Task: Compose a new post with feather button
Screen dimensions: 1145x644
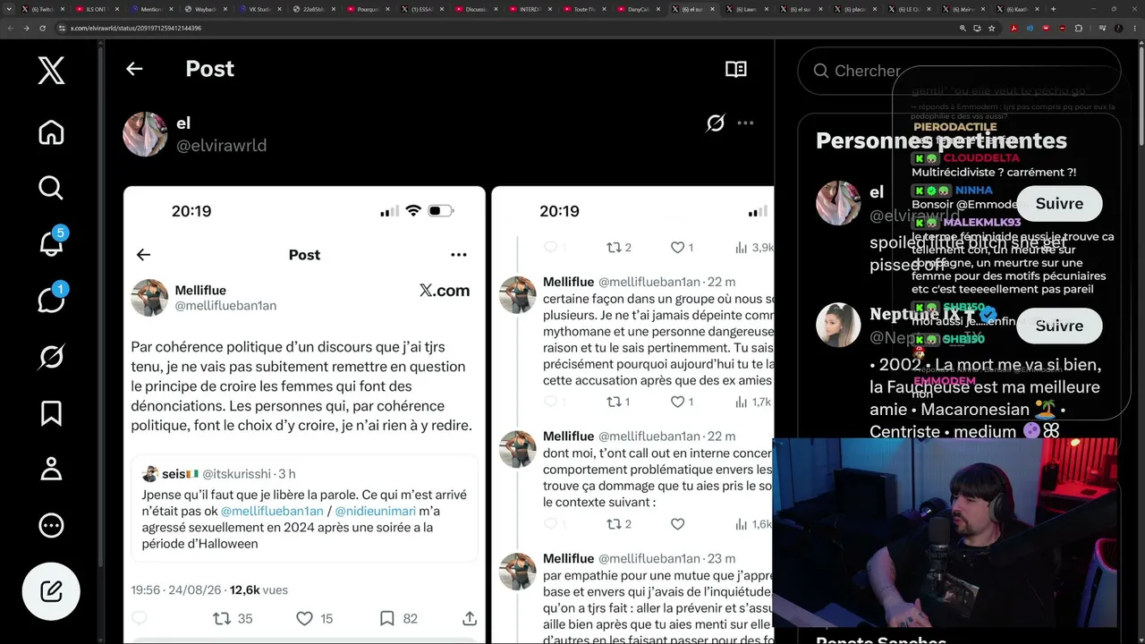Action: pos(51,591)
